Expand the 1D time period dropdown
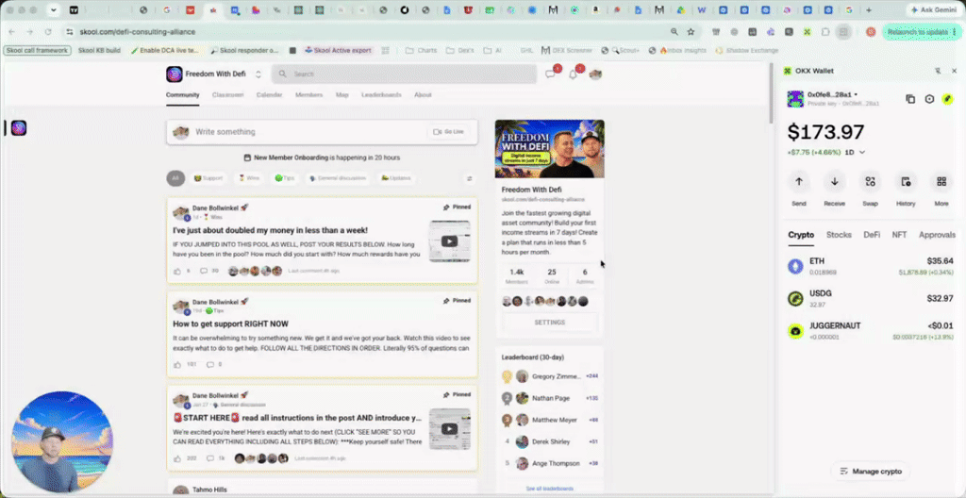966x498 pixels. coord(855,152)
